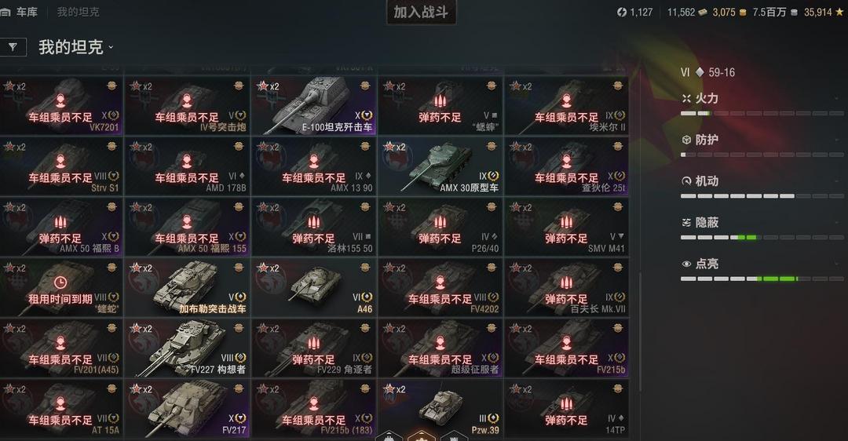The image size is (848, 441).
Task: Open the tank filter funnel icon
Action: (x=13, y=47)
